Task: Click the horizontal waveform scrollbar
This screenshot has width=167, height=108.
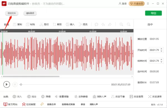Action: [x=31, y=76]
